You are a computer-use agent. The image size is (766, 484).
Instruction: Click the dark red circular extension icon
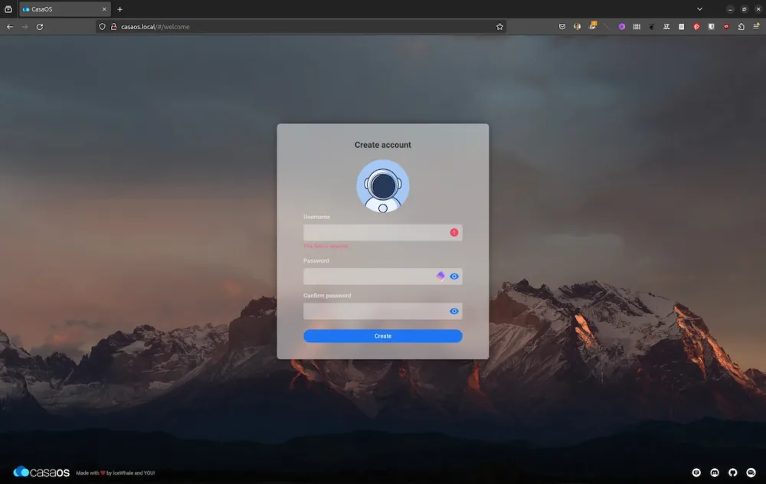pyautogui.click(x=726, y=27)
